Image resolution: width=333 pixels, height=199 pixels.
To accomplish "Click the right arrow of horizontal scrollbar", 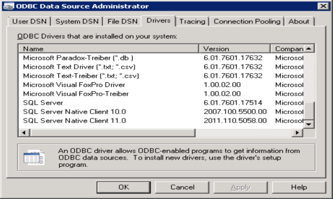I will pyautogui.click(x=297, y=133).
